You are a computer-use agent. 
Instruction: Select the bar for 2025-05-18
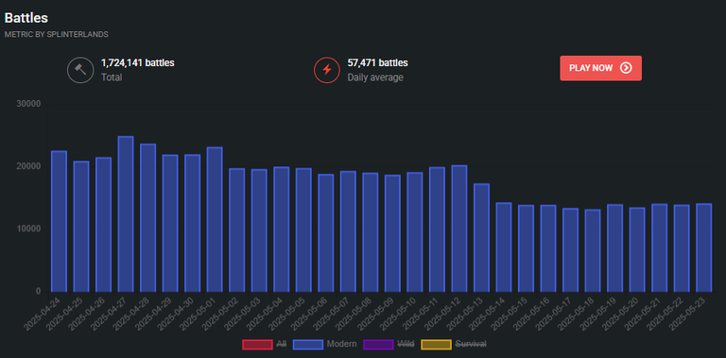pyautogui.click(x=593, y=250)
